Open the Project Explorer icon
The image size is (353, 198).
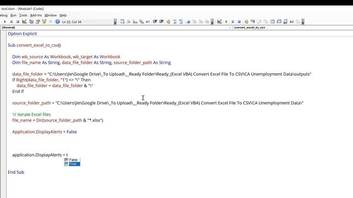tap(31, 22)
